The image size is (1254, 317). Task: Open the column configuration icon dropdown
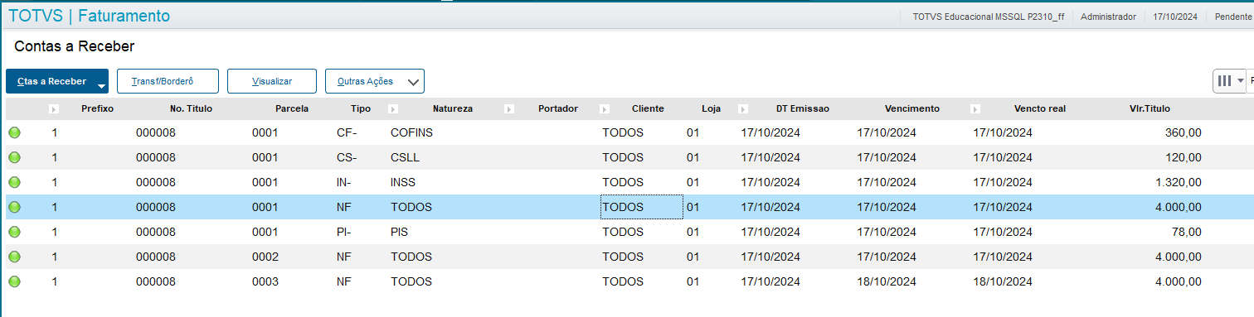pos(1229,81)
